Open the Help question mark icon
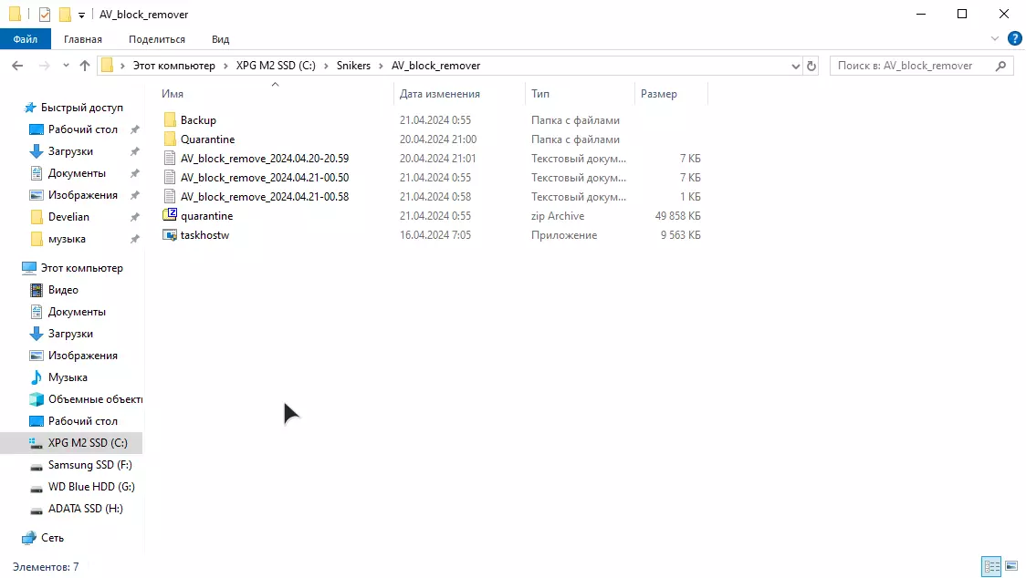Viewport: 1026px width, 578px height. 1014,39
